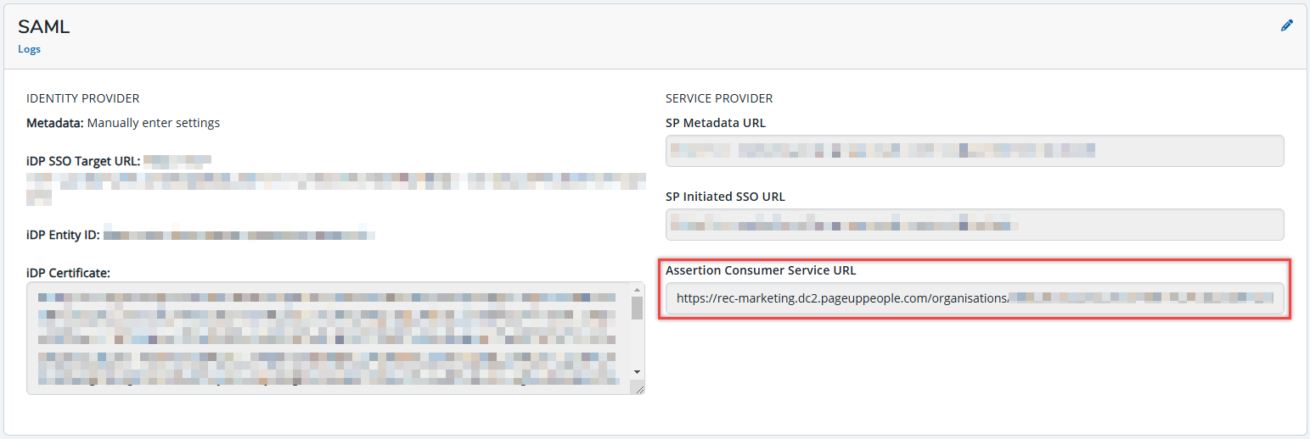1310x439 pixels.
Task: Click the certificate box scrollbar thumb
Action: point(637,308)
